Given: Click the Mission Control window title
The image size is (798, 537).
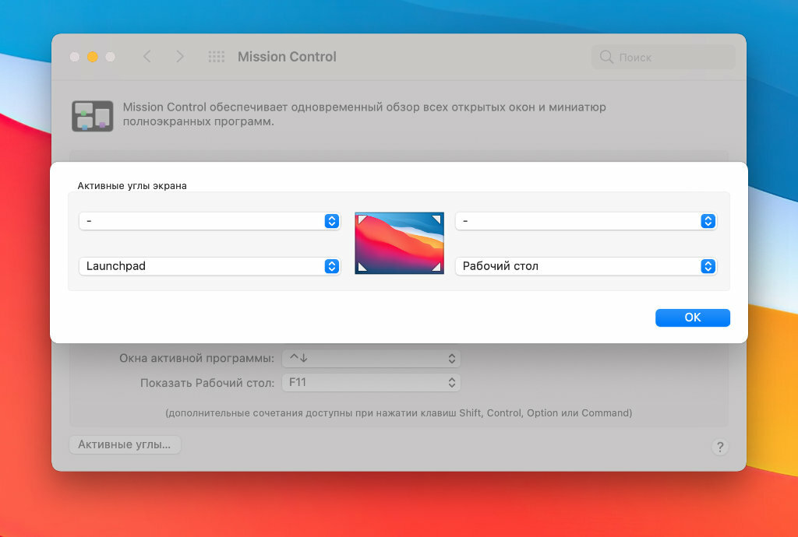Looking at the screenshot, I should (x=287, y=56).
